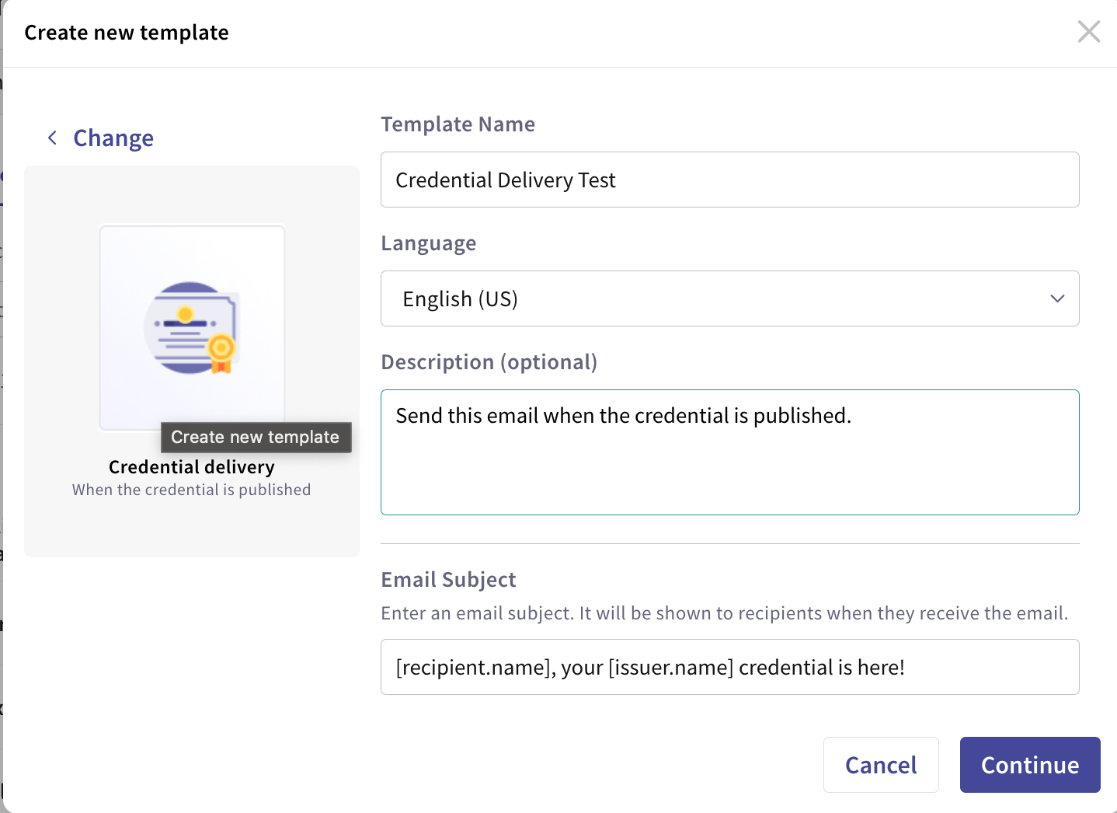The image size is (1117, 813).
Task: Click the "Email Subject" heading
Action: point(449,580)
